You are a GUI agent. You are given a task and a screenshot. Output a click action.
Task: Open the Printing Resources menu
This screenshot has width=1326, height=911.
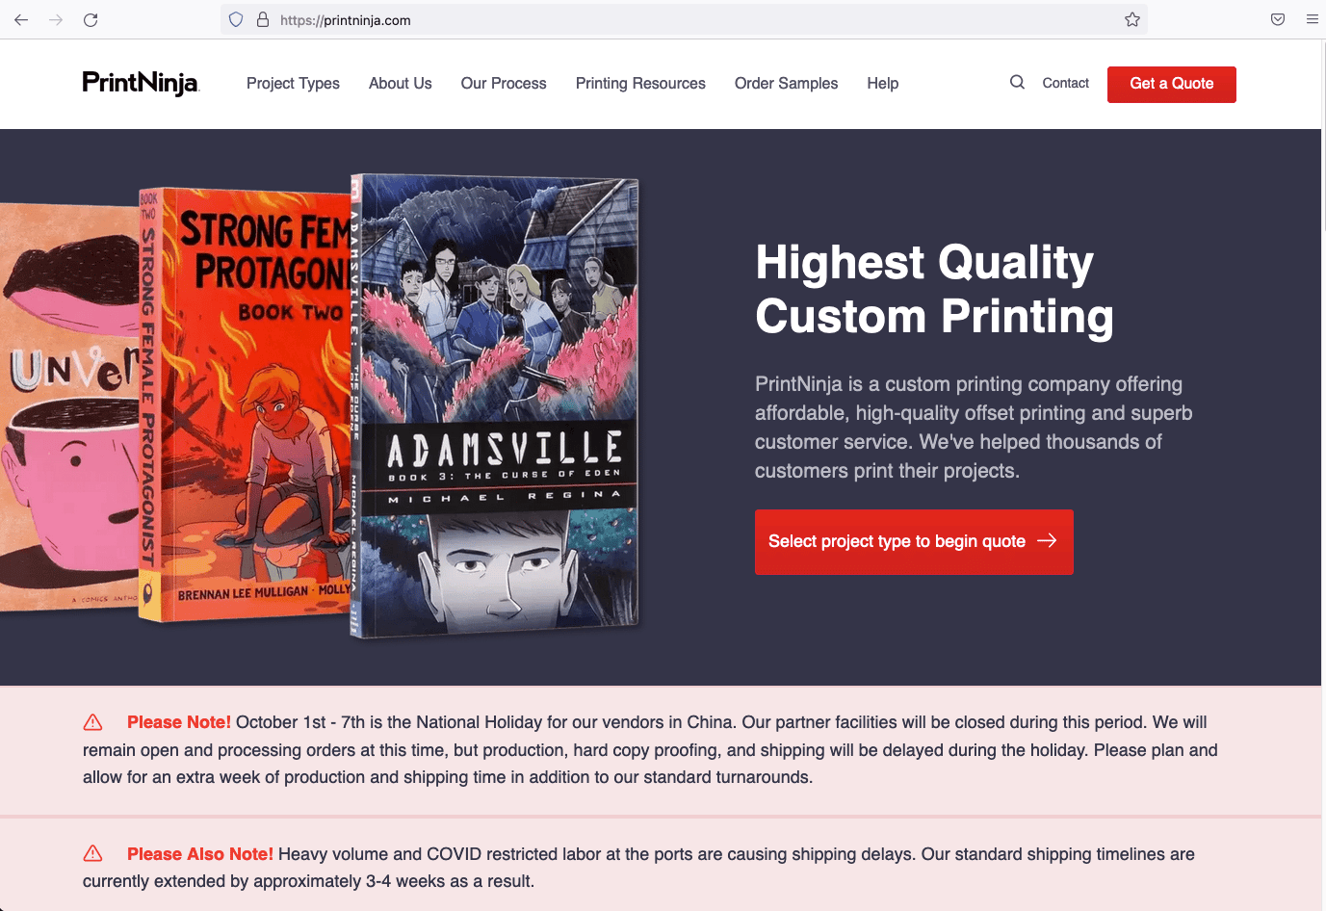tap(640, 84)
